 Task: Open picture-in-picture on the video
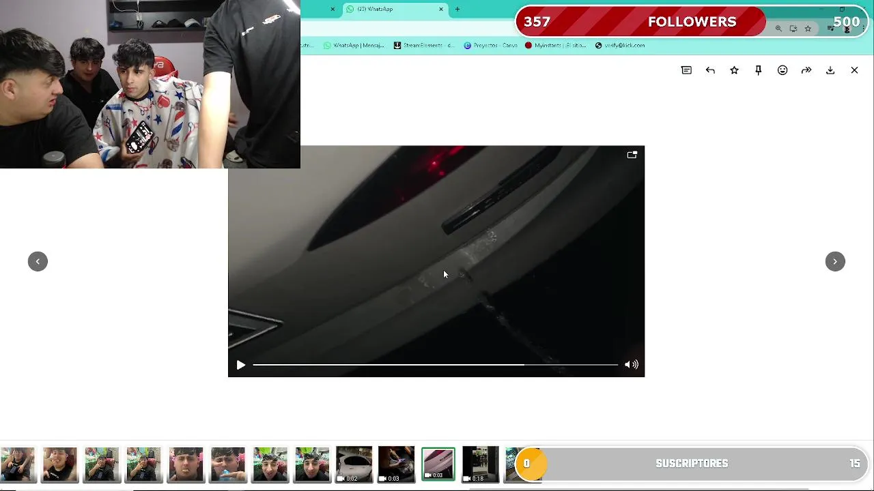point(632,155)
